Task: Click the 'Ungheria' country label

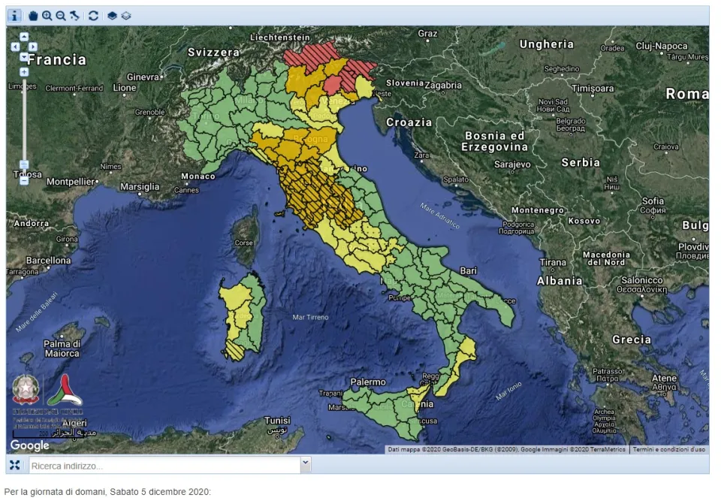Action: point(546,44)
